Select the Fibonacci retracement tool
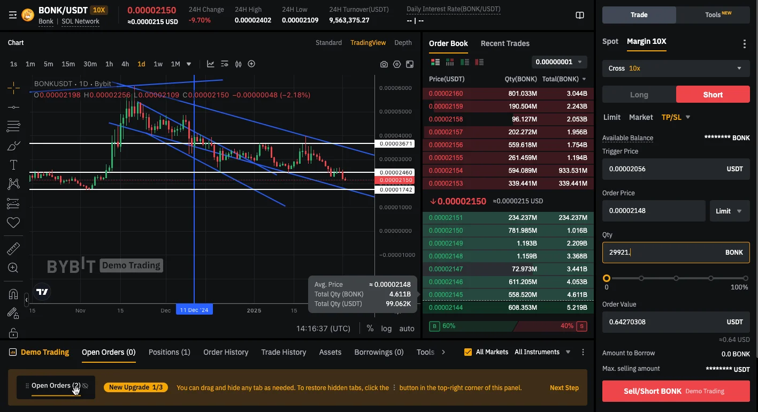The height and width of the screenshot is (412, 758). (x=13, y=126)
